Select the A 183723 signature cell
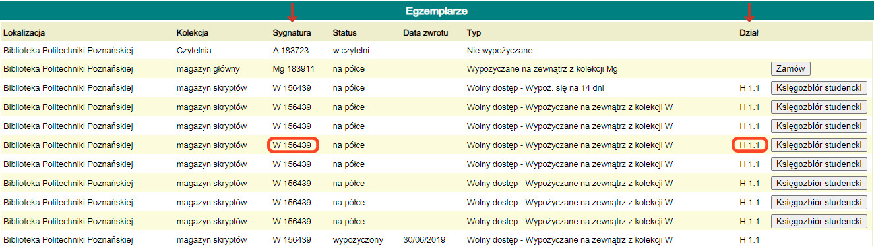 pyautogui.click(x=292, y=50)
